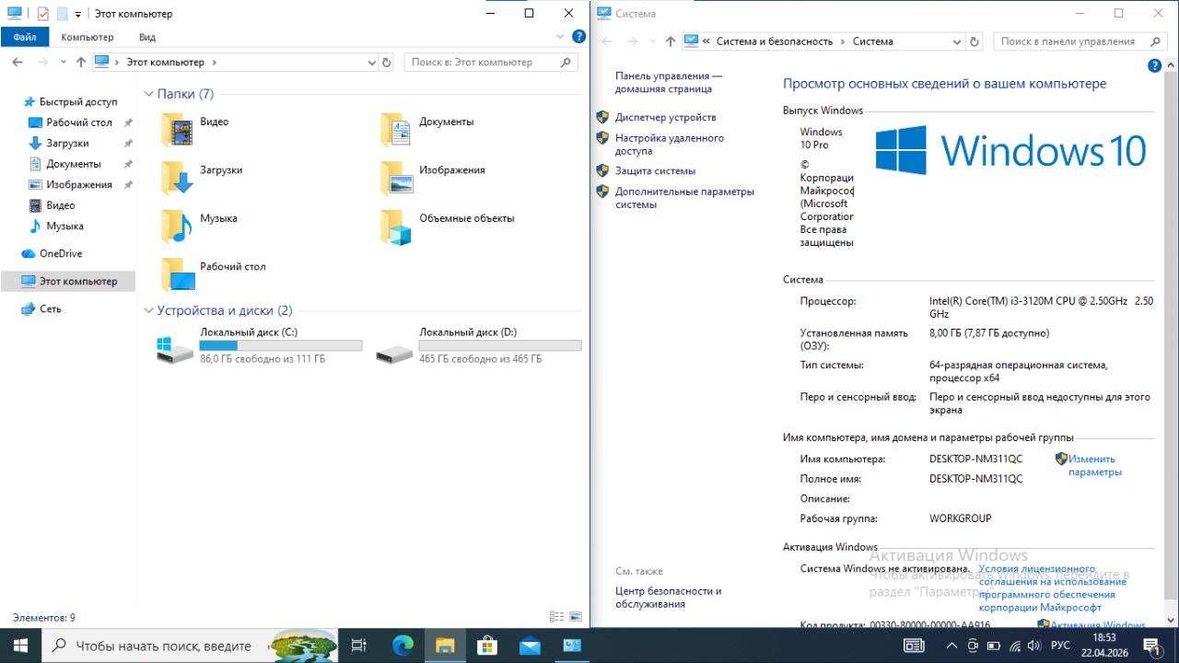Open the Файл menu tab
Screen dimensions: 1179x663
pyautogui.click(x=25, y=38)
